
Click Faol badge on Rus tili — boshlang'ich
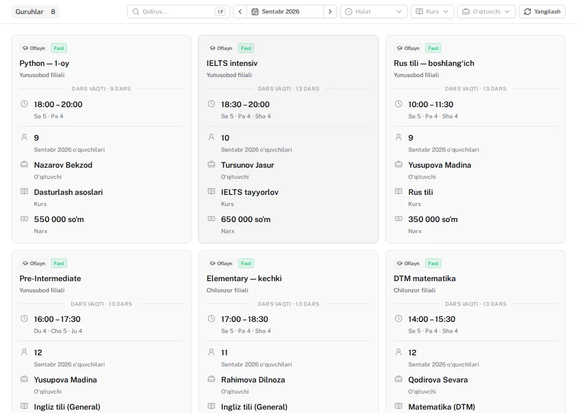pos(433,48)
